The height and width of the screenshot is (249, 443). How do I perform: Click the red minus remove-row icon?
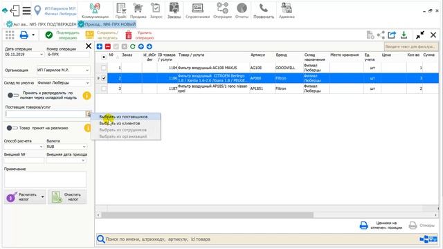(108, 46)
